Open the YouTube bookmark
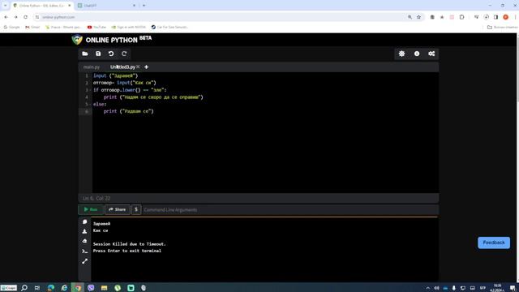 click(x=97, y=27)
